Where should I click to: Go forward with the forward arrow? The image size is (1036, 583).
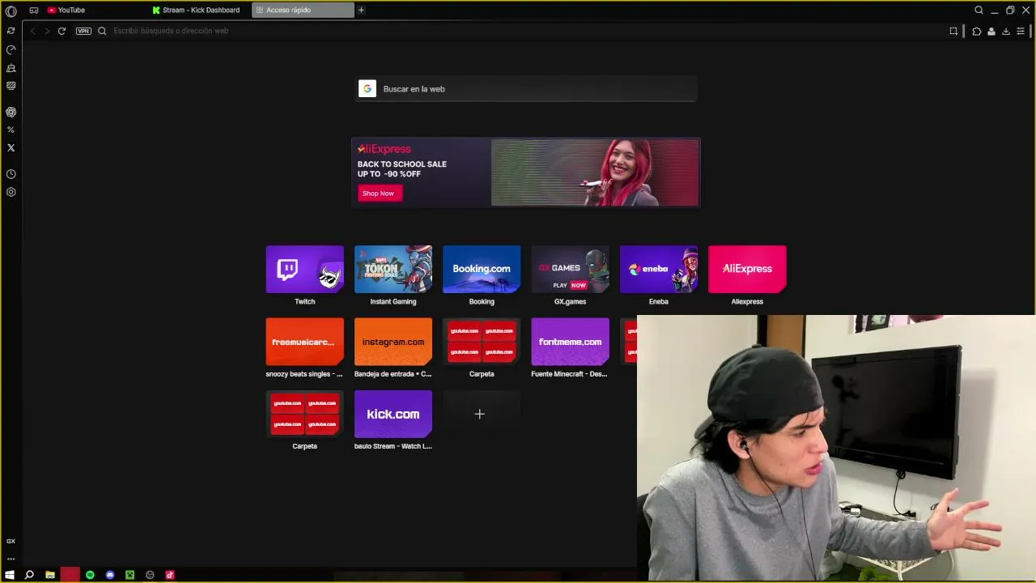pos(47,31)
